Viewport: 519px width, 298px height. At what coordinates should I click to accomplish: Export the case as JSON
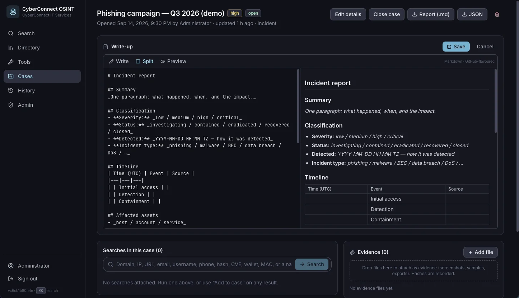(x=472, y=14)
